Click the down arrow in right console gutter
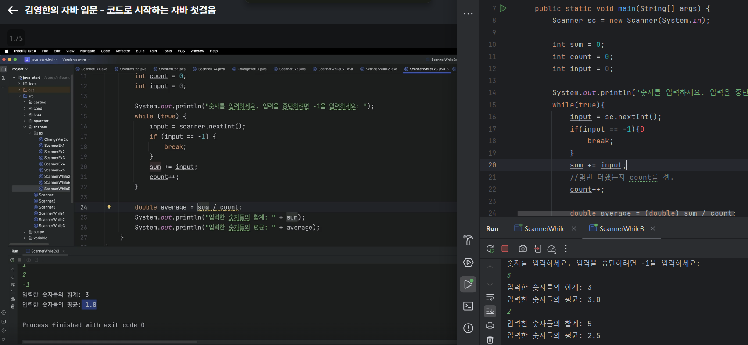 click(490, 283)
